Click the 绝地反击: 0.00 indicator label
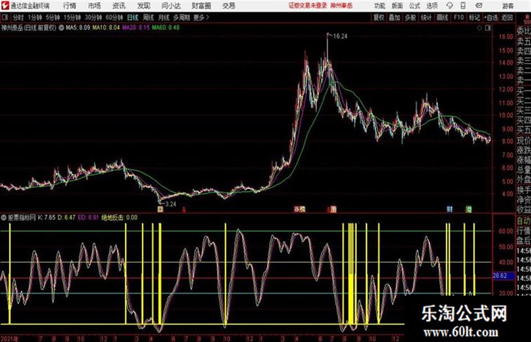Viewport: 531px width, 342px height. [120, 217]
